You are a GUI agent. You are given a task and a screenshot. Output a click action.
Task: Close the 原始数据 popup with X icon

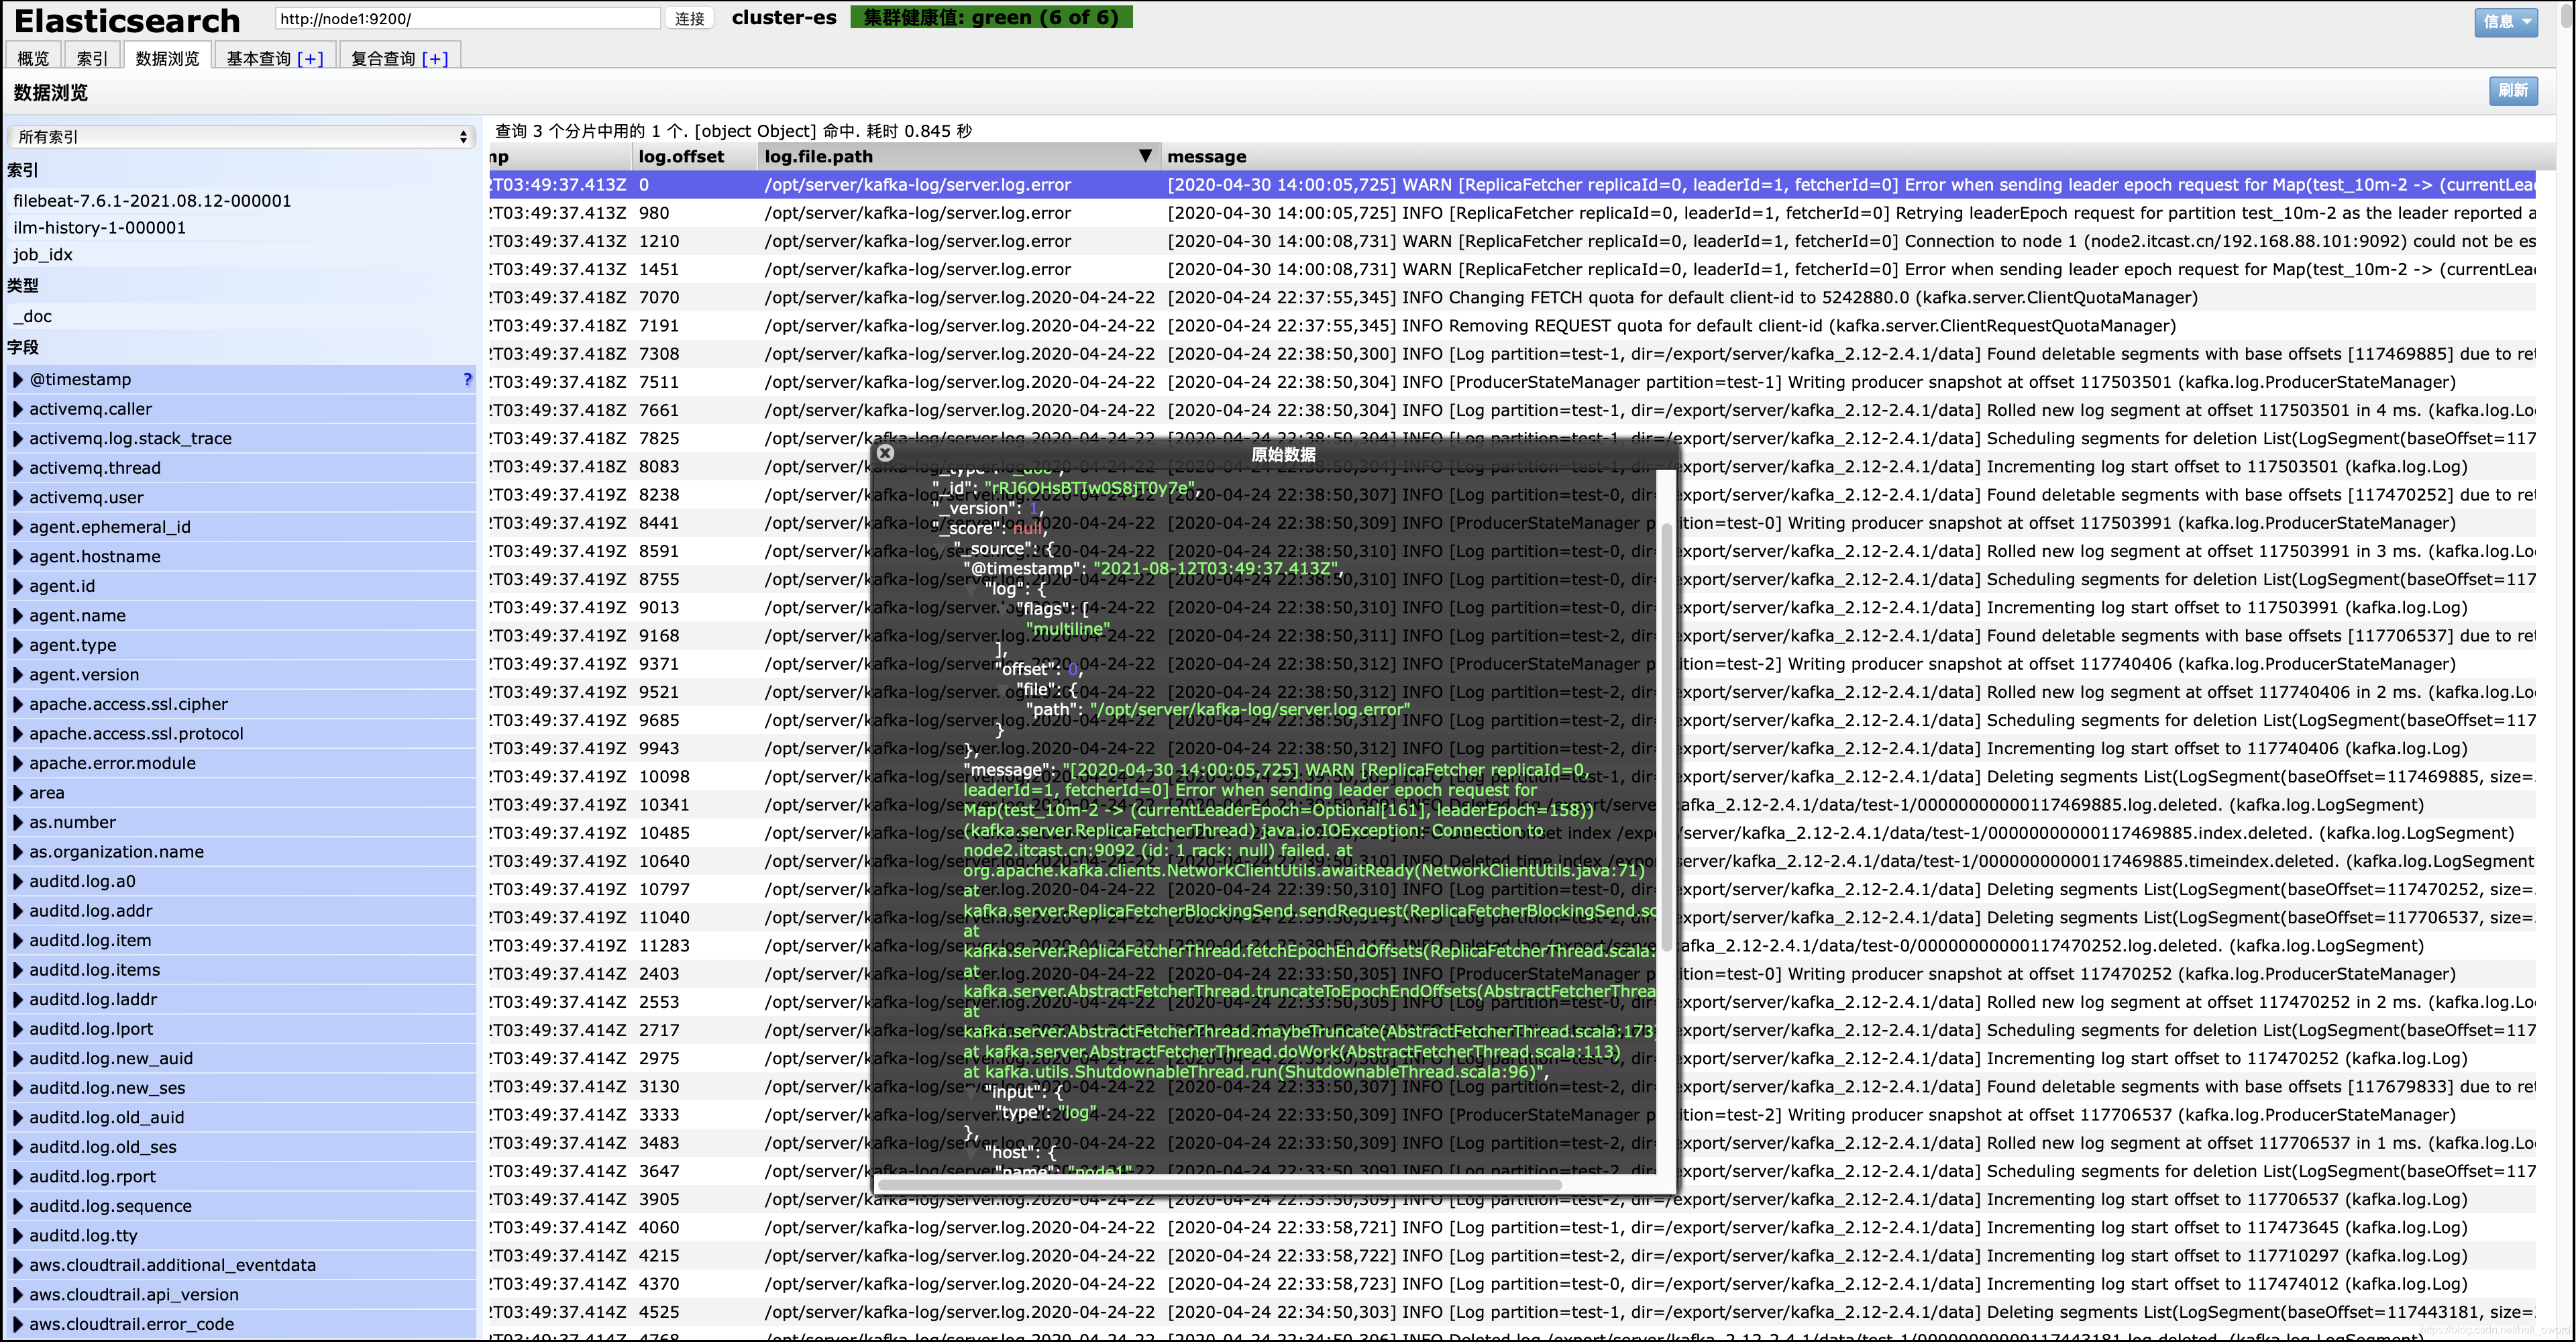coord(885,453)
